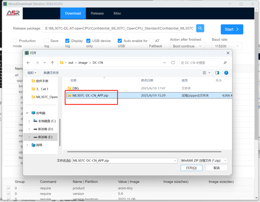The height and width of the screenshot is (202, 260).
Task: Click the 打开(O) button
Action: click(x=191, y=168)
